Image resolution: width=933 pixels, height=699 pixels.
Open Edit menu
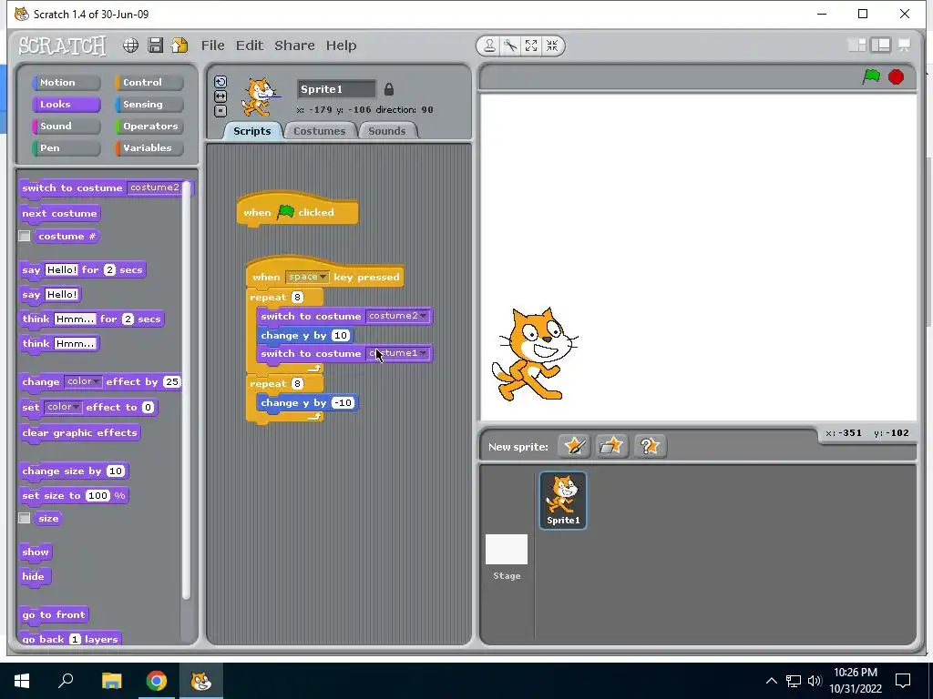pyautogui.click(x=250, y=46)
